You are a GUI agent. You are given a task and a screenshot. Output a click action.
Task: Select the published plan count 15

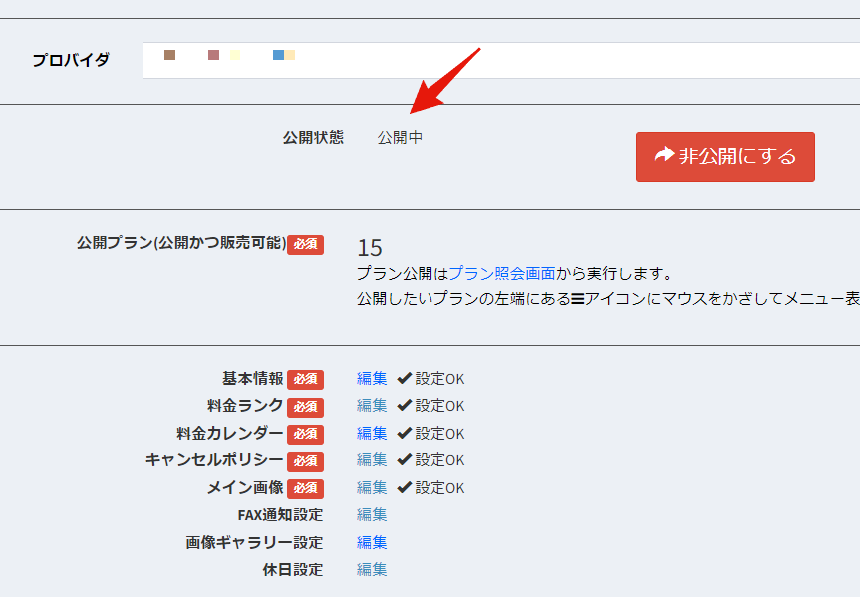[x=370, y=248]
